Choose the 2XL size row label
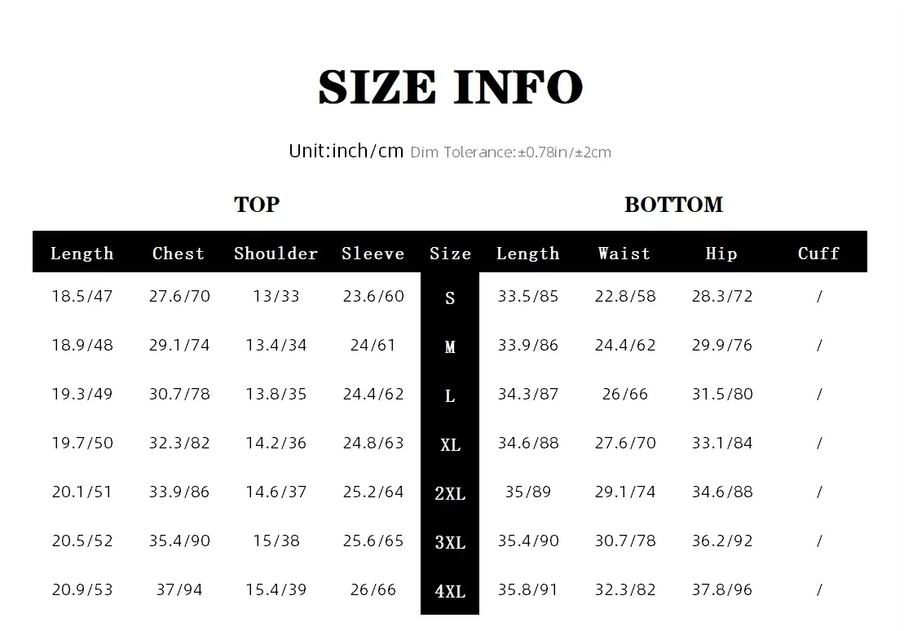 click(450, 494)
